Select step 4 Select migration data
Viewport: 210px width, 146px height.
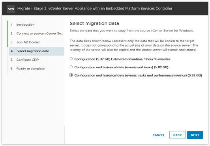pyautogui.click(x=36, y=51)
